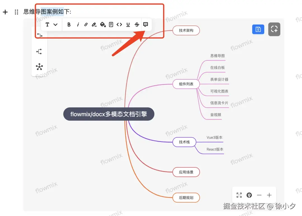This screenshot has width=302, height=216.
Task: Select the highlighter pen icon
Action: point(94,25)
